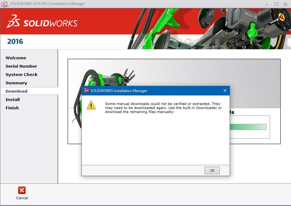Select the System Check step
Screen dimensions: 291x206
pyautogui.click(x=21, y=74)
